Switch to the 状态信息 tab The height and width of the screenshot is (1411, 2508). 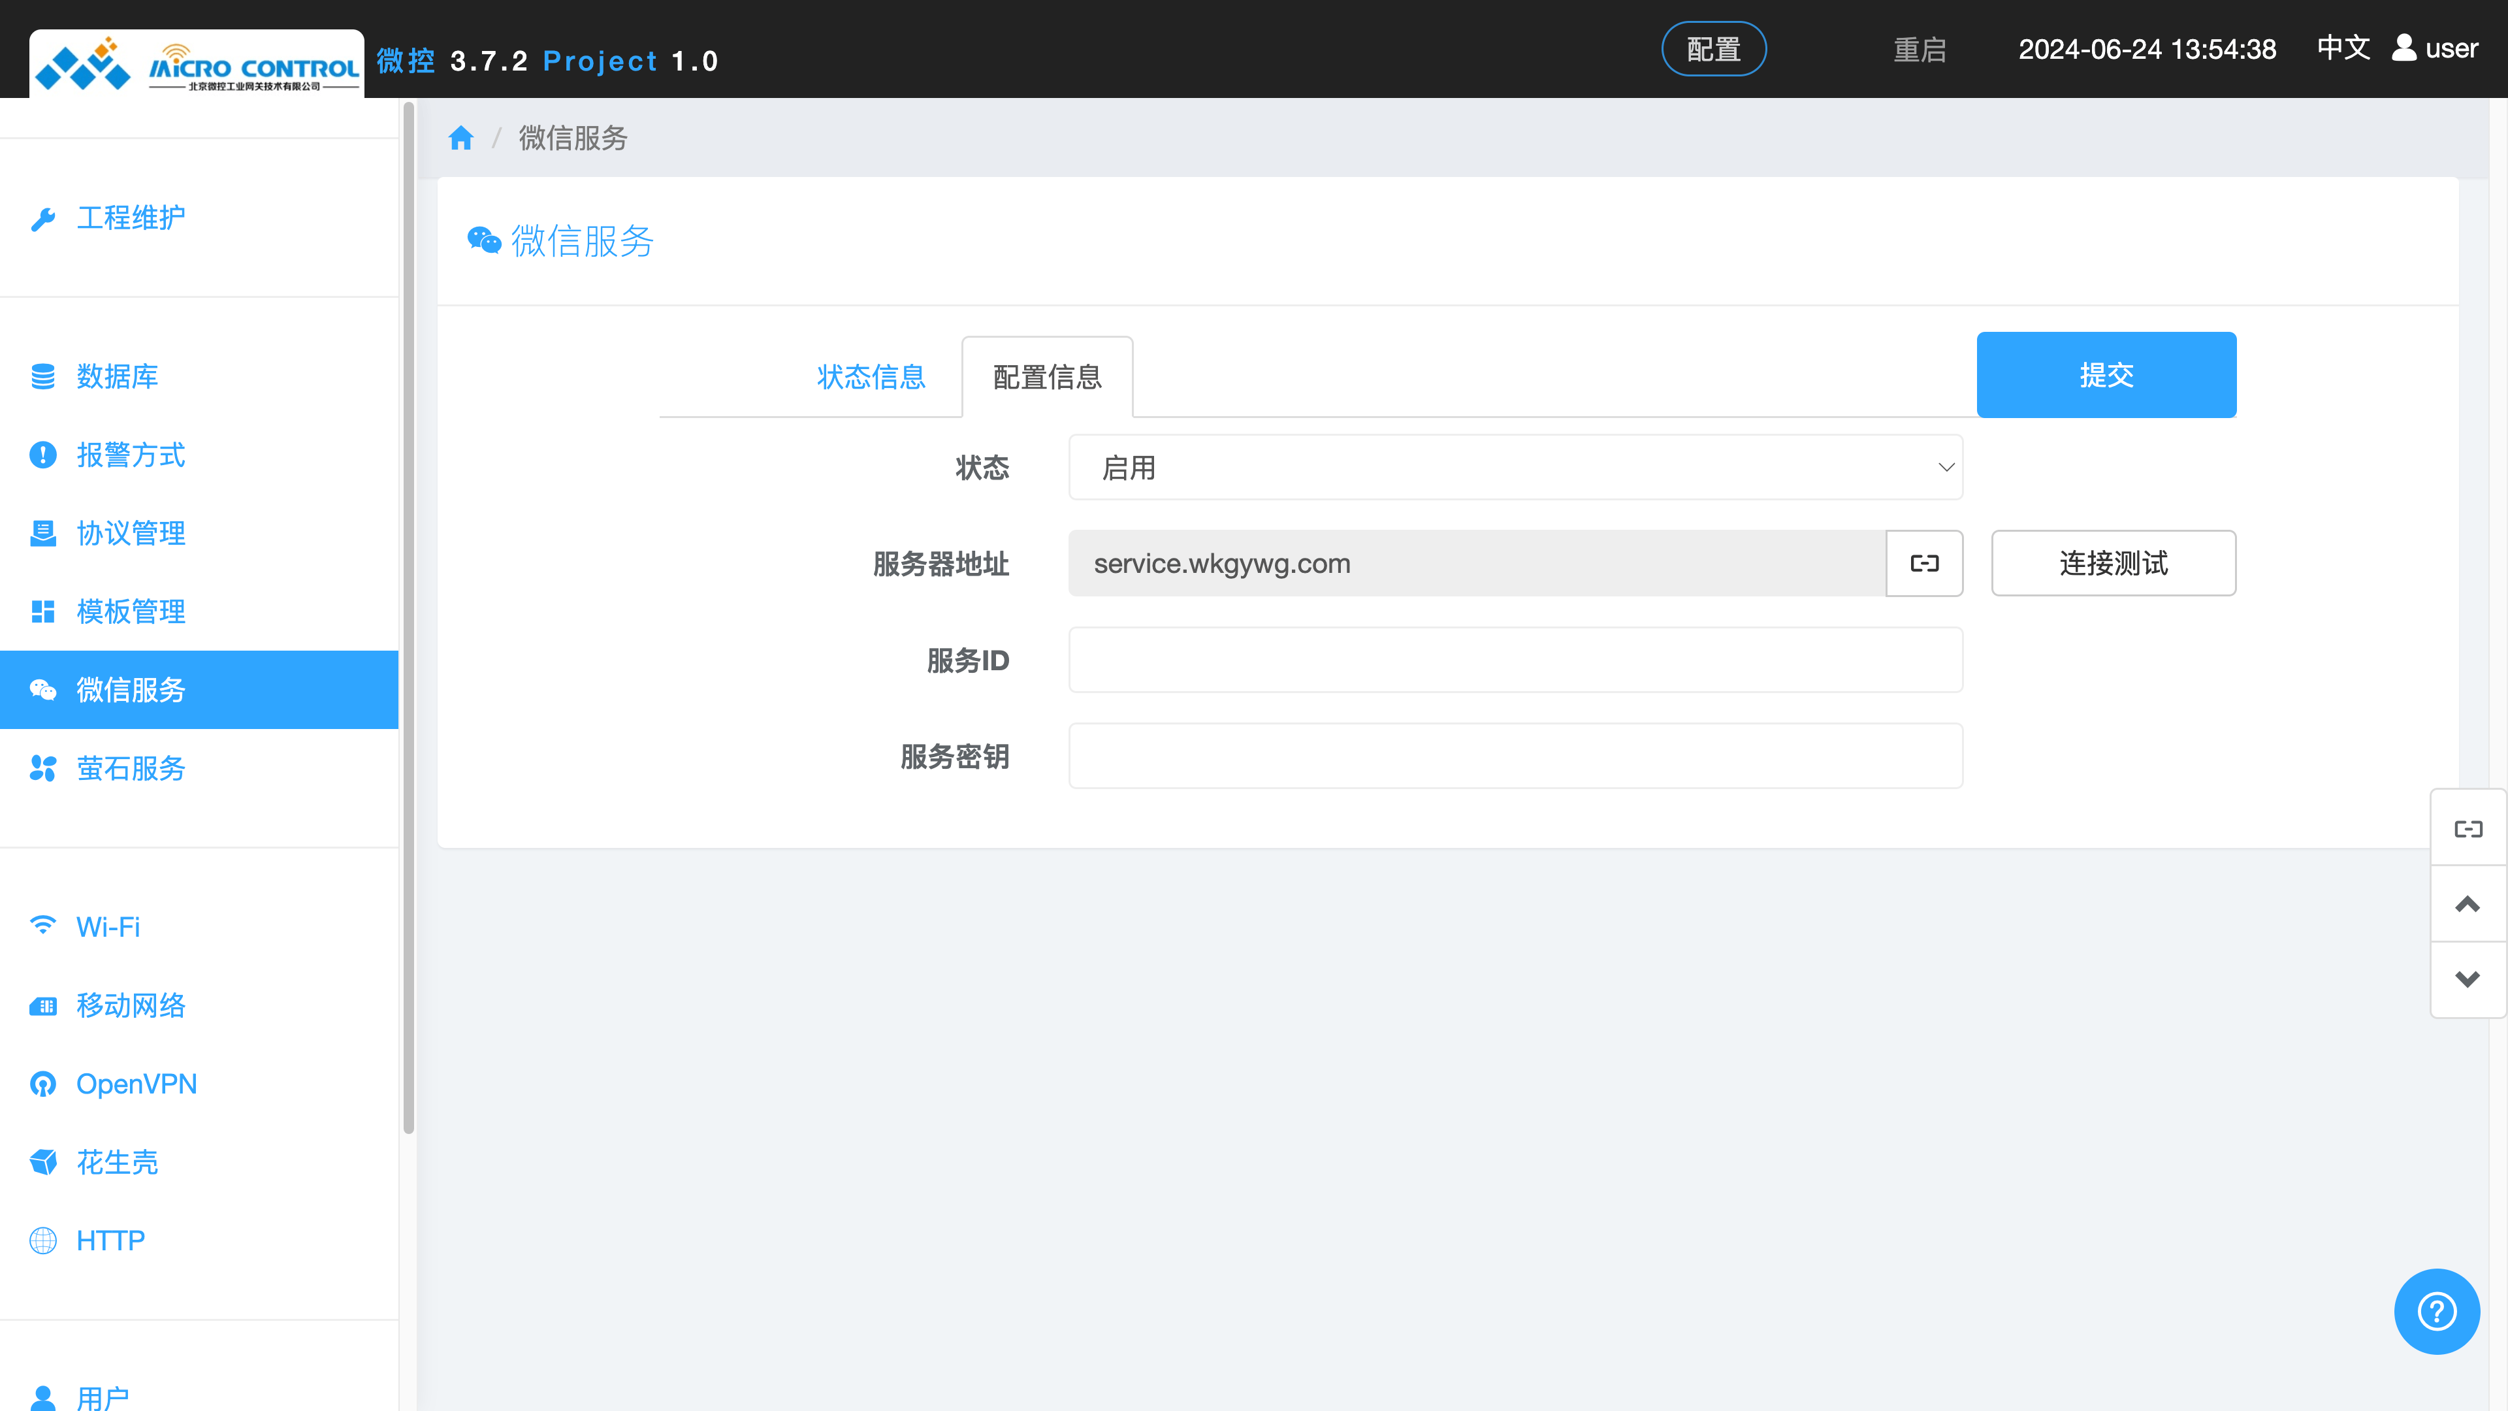pos(871,377)
